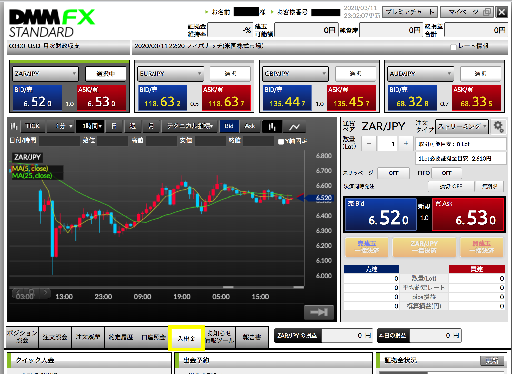This screenshot has height=374, width=512.
Task: Click GBP/JPY BID 135.447 sell tile
Action: coord(287,98)
